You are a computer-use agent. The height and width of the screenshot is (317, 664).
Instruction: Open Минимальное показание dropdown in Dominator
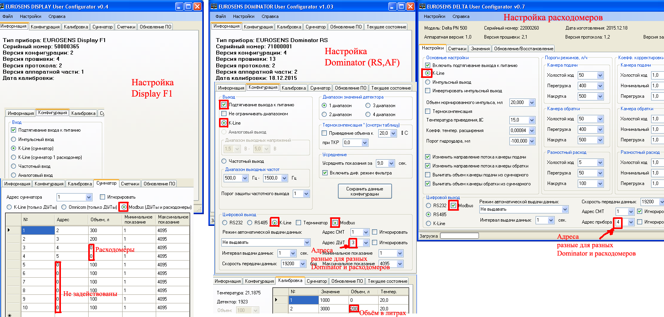click(400, 253)
